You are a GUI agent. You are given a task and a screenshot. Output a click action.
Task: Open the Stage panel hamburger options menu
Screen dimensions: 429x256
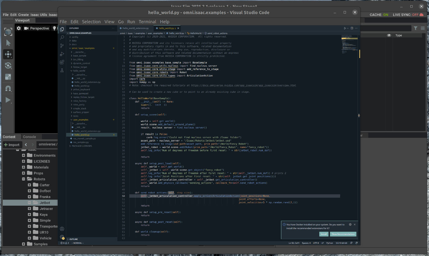click(423, 28)
